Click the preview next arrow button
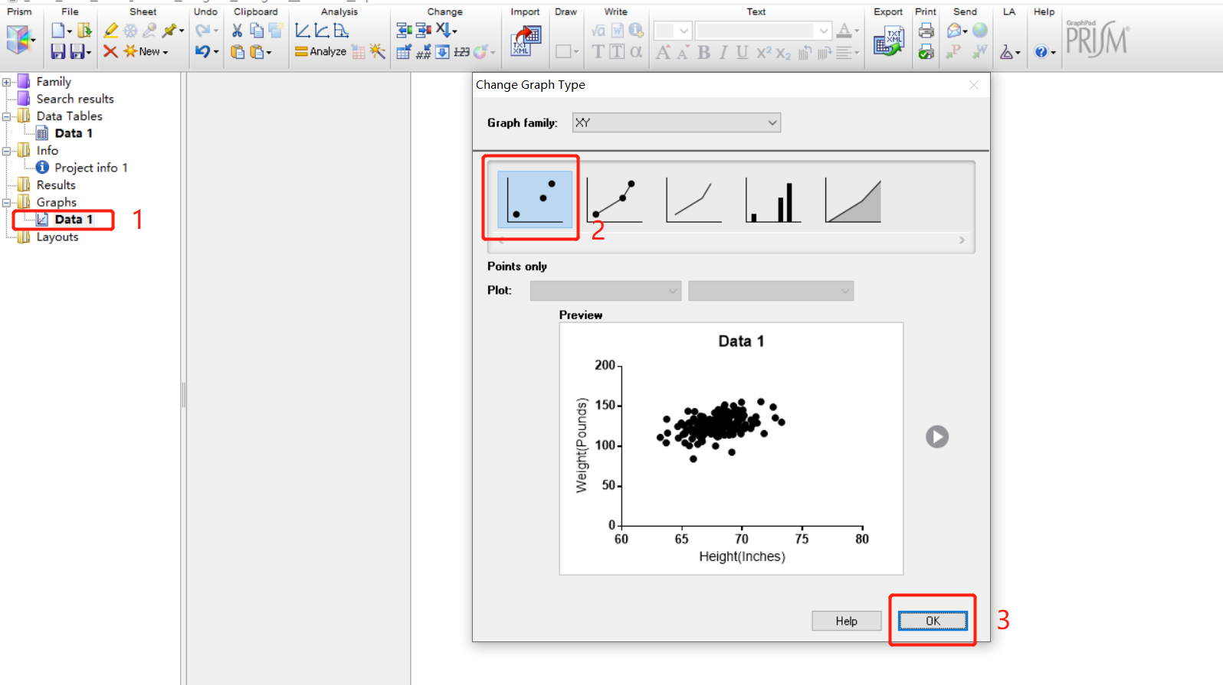The height and width of the screenshot is (685, 1223). coord(936,436)
